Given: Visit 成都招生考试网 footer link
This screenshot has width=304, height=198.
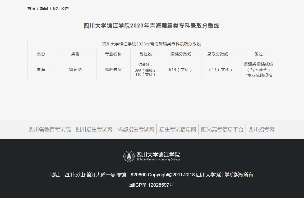Looking at the screenshot, I should click(x=136, y=129).
